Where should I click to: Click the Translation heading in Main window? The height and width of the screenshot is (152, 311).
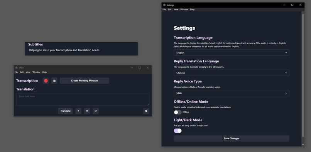(x=25, y=89)
